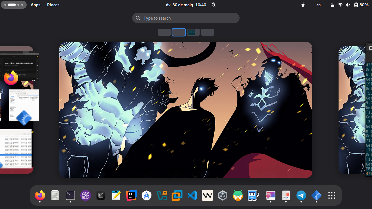Click the teal VS icon in dock
Image resolution: width=372 pixels, height=209 pixels.
162,195
